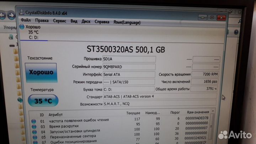
Task: Click status orb of attribute 03 row
Action: click(x=34, y=127)
